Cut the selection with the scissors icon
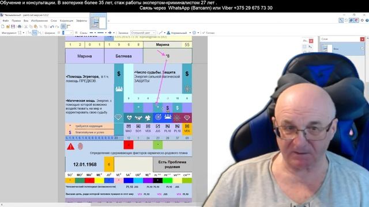Viewport: 369px width, 207px height. [26, 26]
